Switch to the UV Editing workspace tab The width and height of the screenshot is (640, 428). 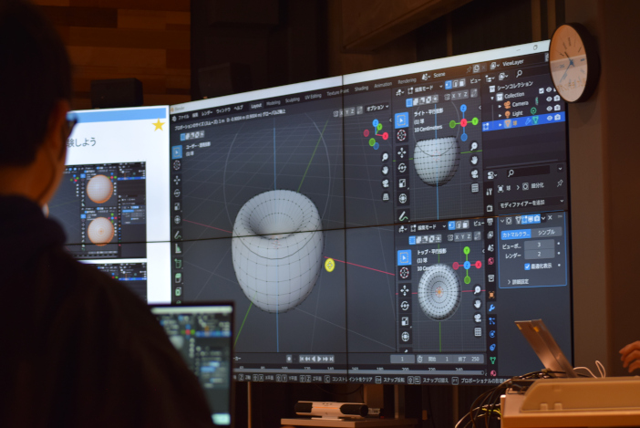point(313,97)
